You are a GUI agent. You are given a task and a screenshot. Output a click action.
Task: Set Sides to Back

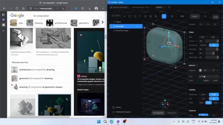[x=216, y=103]
